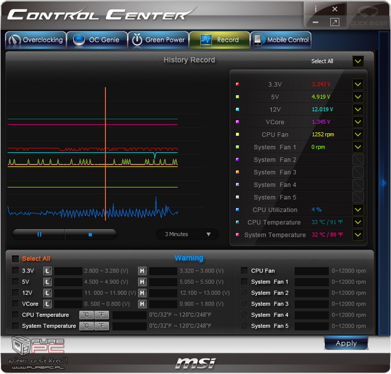The image size is (391, 374).
Task: Click the CPU Temperature limit input field
Action: pyautogui.click(x=129, y=315)
